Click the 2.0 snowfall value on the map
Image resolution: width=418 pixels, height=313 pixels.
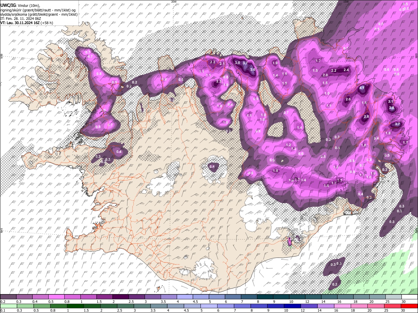(325, 75)
